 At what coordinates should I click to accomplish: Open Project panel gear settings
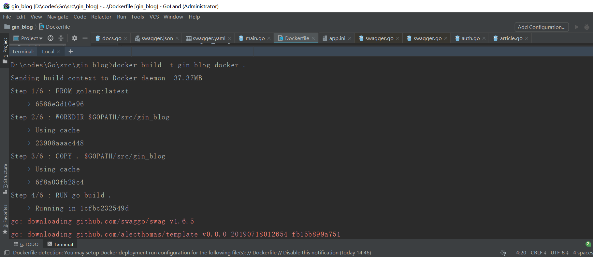click(x=75, y=38)
